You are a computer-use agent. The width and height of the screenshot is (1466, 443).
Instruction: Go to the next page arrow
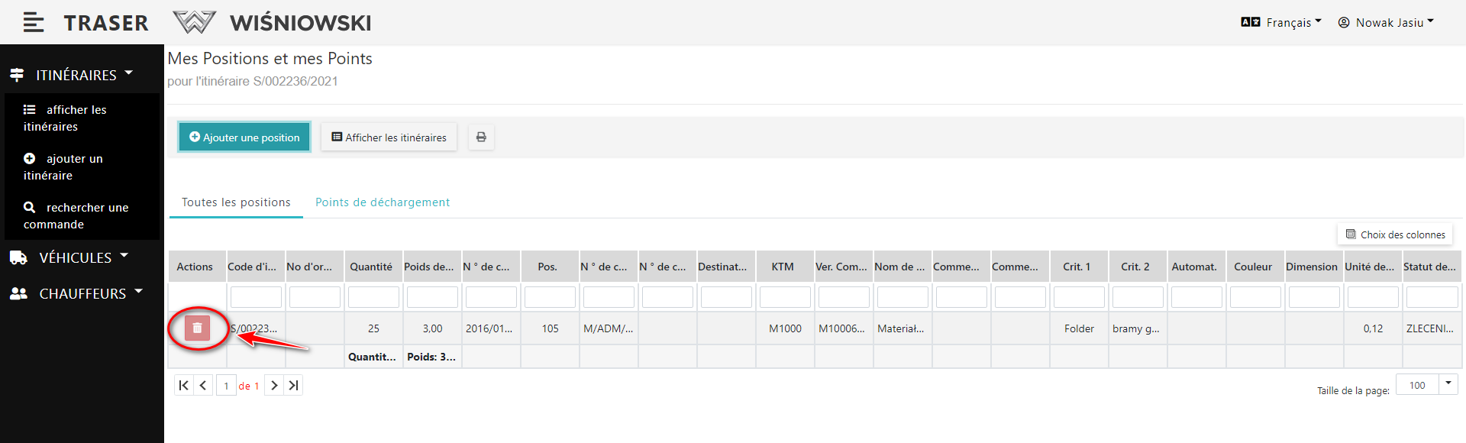click(x=274, y=386)
